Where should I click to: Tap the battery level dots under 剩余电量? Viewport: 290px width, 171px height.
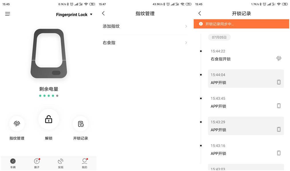(x=48, y=95)
